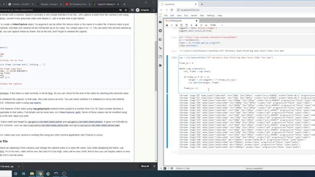Open Task View on the taskbar
The image size is (315, 177).
(x=24, y=174)
